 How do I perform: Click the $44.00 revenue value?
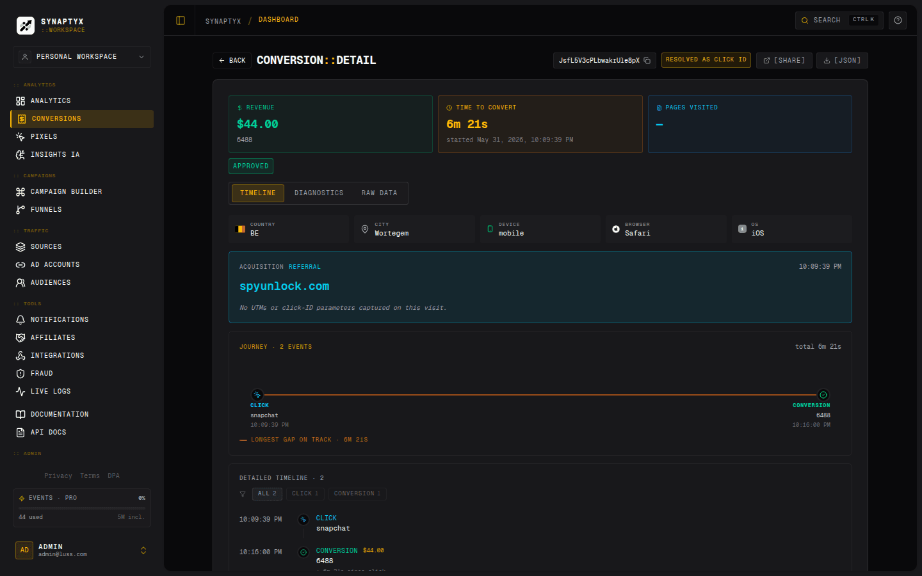coord(257,124)
